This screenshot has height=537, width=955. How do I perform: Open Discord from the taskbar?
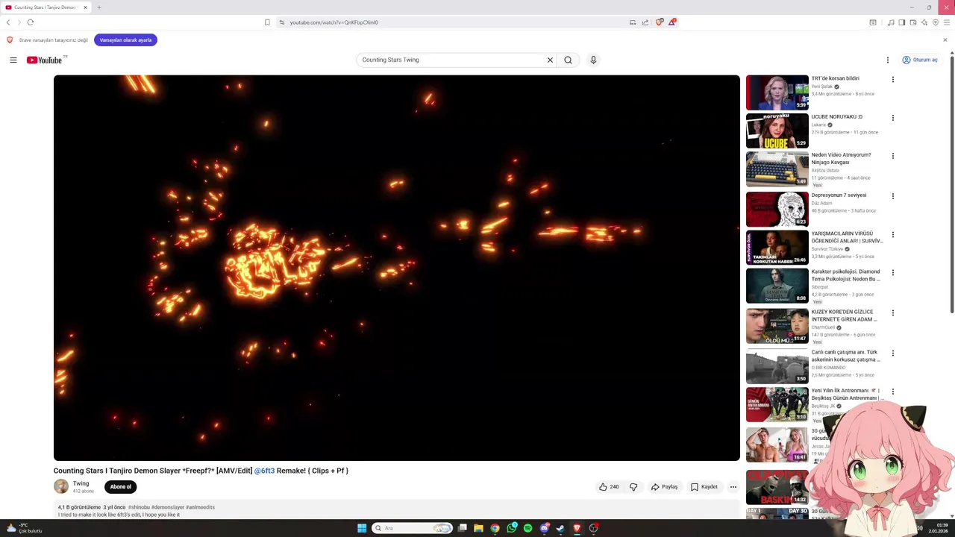[x=544, y=528]
